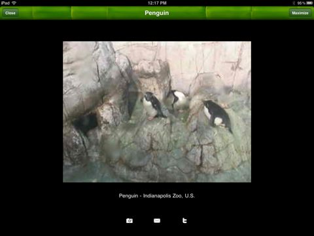
Task: Tap the camera icon below the caption
Action: pos(130,221)
